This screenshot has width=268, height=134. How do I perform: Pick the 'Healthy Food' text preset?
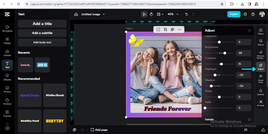pos(30,121)
